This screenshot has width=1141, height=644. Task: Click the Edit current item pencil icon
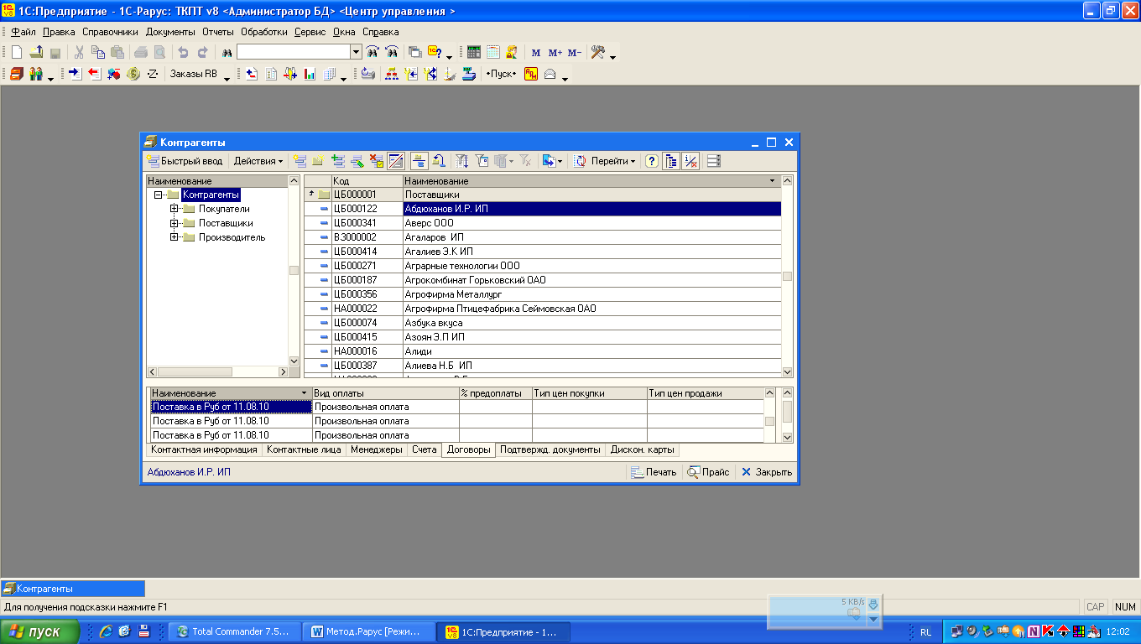(357, 161)
